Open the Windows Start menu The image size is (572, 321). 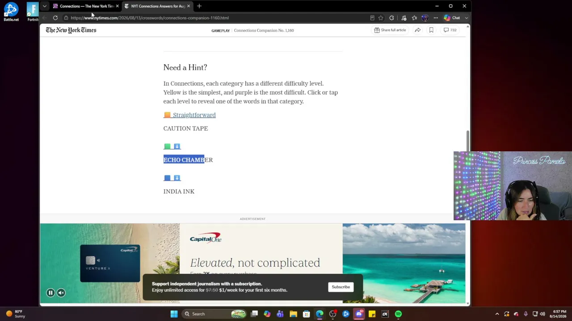174,314
